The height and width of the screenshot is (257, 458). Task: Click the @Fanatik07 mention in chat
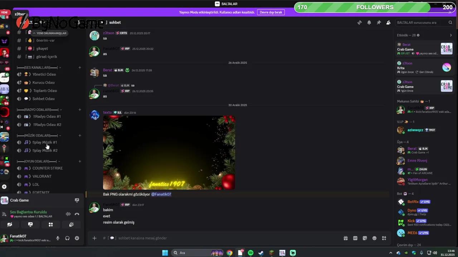pyautogui.click(x=161, y=194)
